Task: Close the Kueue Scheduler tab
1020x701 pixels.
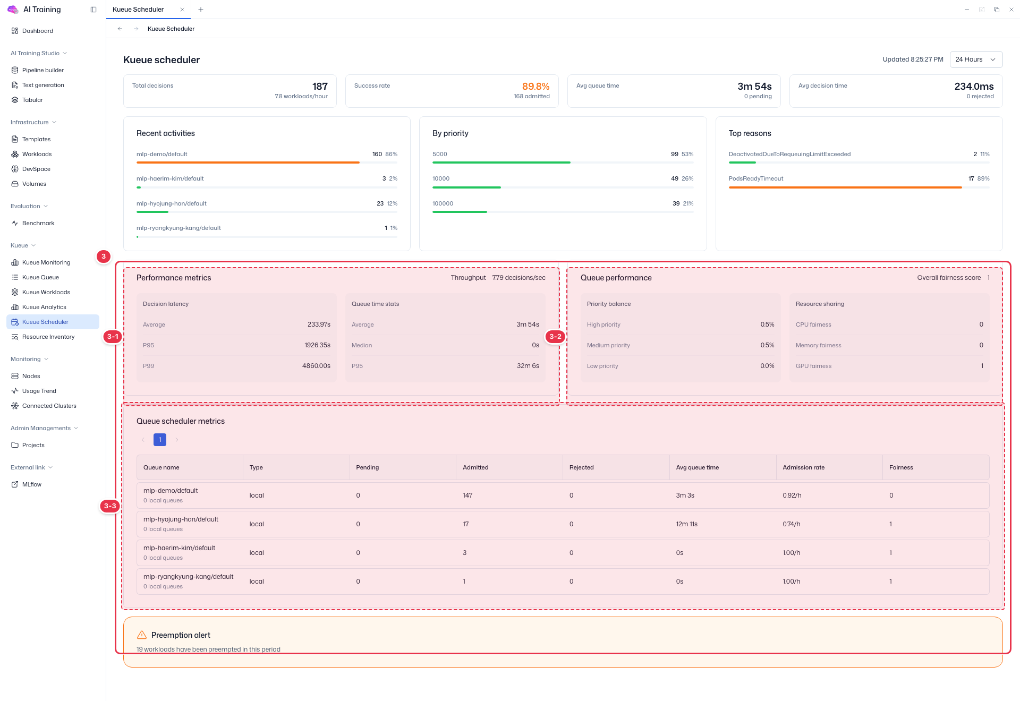Action: (182, 10)
